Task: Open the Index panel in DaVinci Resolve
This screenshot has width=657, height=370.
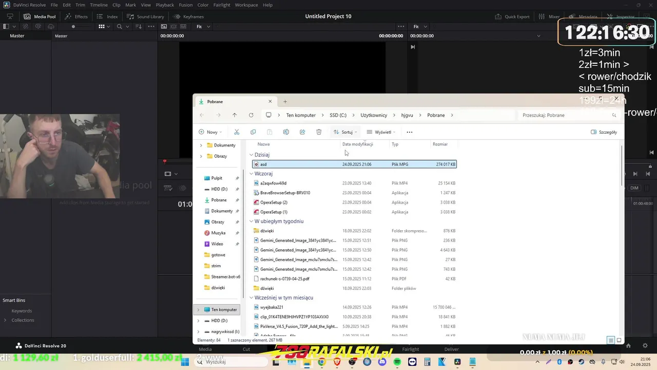Action: coord(107,16)
